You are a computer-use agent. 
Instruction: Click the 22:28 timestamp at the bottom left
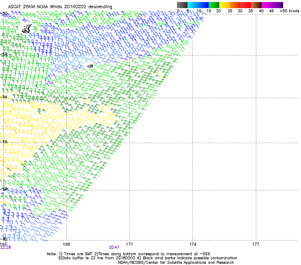point(5,247)
